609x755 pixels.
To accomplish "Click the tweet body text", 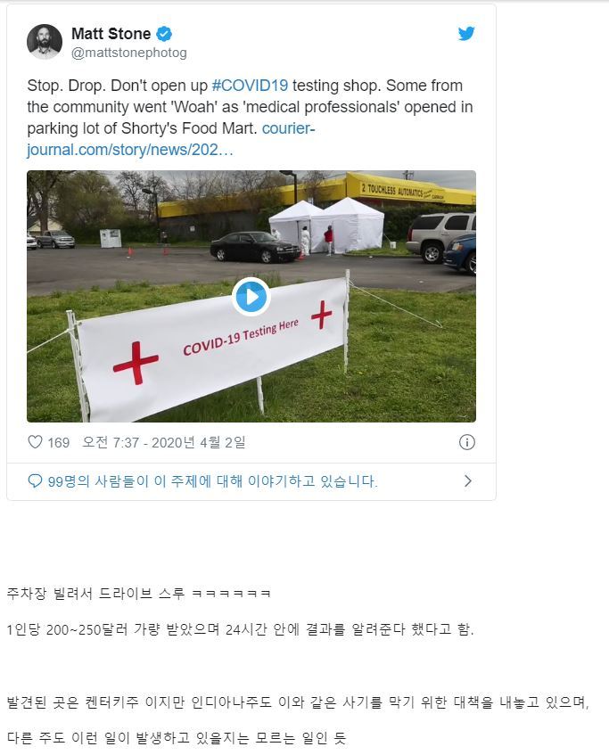I will [250, 118].
